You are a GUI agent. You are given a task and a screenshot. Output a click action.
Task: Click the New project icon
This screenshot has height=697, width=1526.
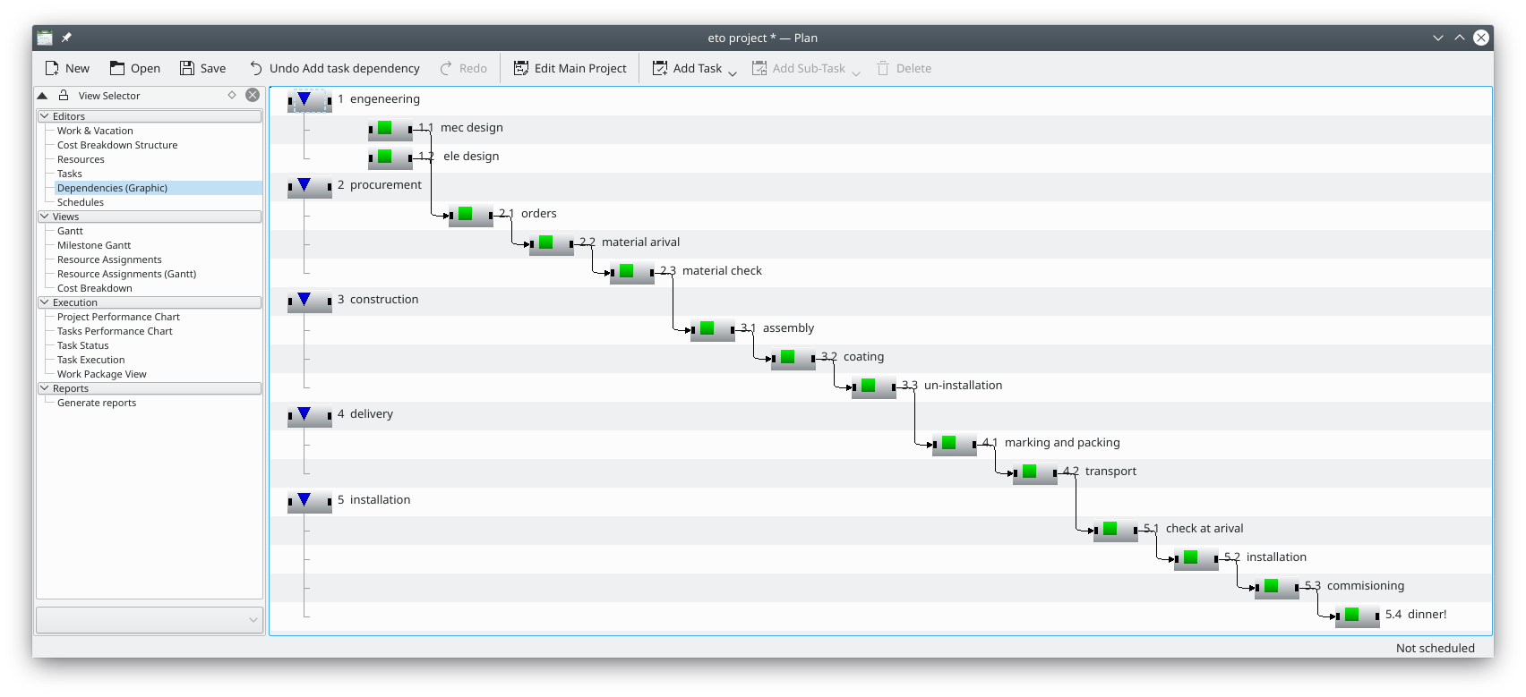53,68
